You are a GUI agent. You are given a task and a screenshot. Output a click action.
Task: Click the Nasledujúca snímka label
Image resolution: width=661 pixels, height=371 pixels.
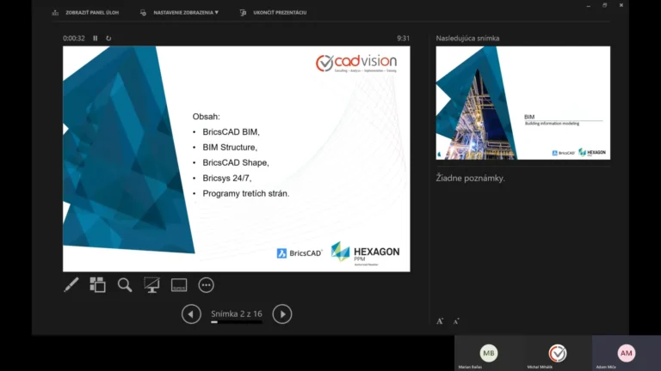467,38
